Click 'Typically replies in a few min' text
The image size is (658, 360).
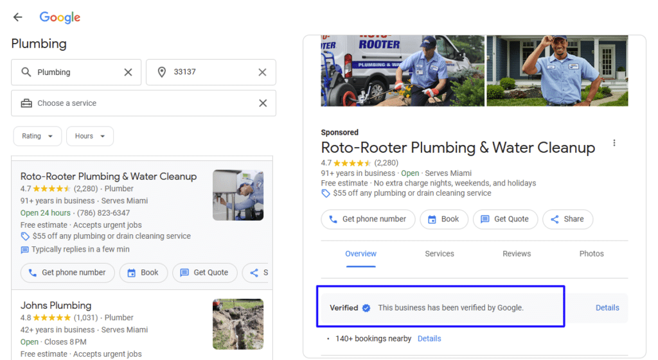tap(80, 250)
